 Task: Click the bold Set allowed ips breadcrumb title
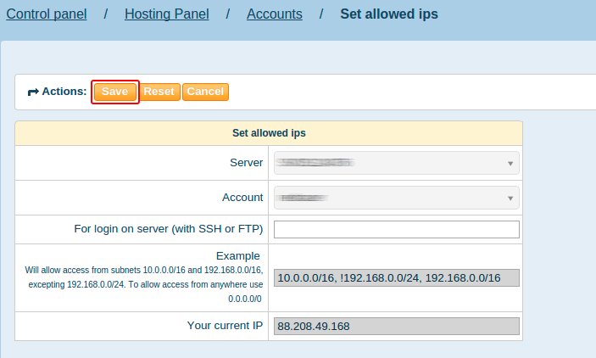pyautogui.click(x=389, y=14)
